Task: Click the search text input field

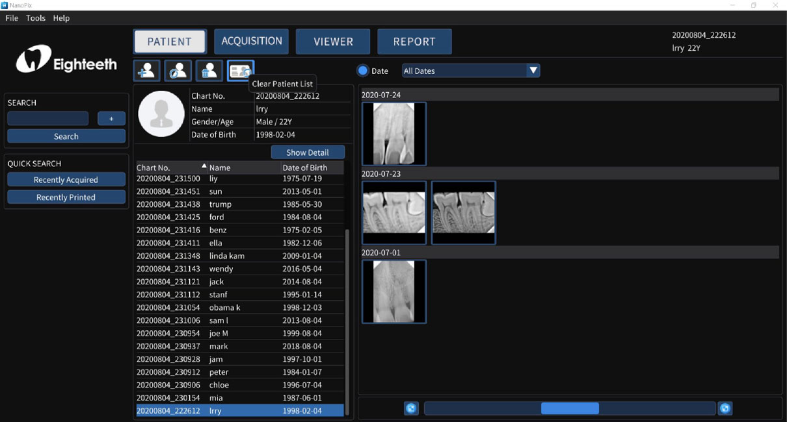Action: pos(48,119)
